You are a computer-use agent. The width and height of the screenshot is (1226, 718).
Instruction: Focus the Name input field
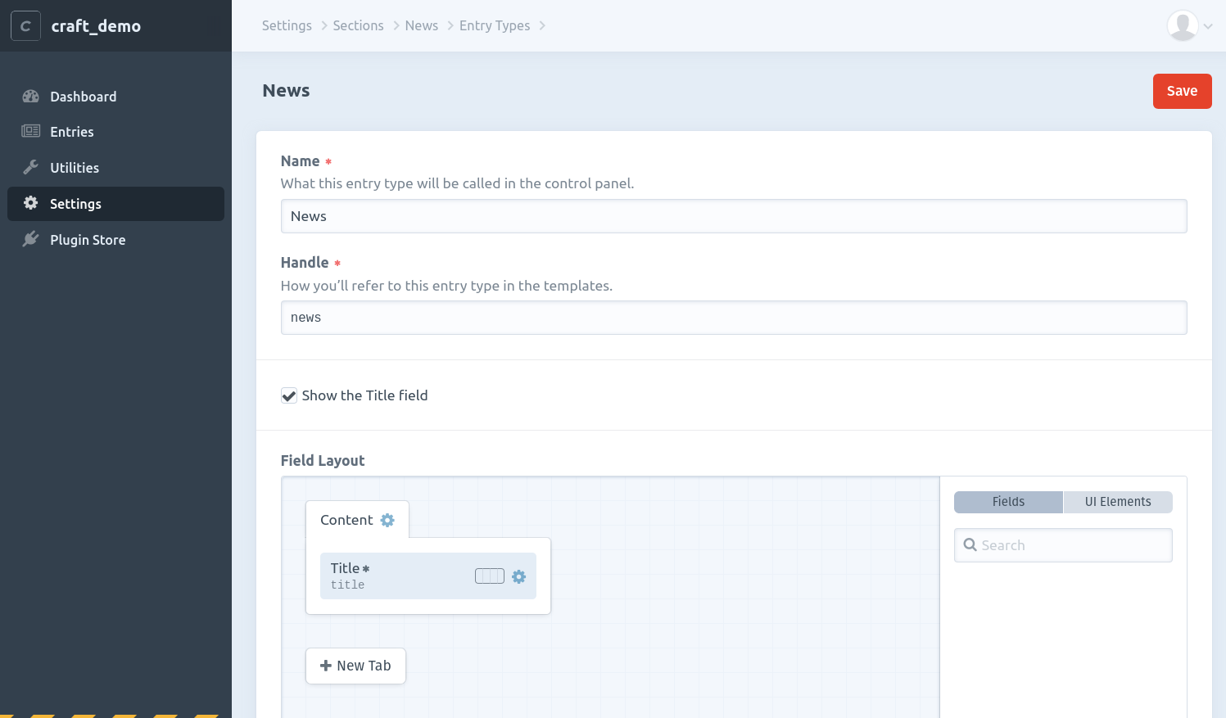[x=733, y=216]
